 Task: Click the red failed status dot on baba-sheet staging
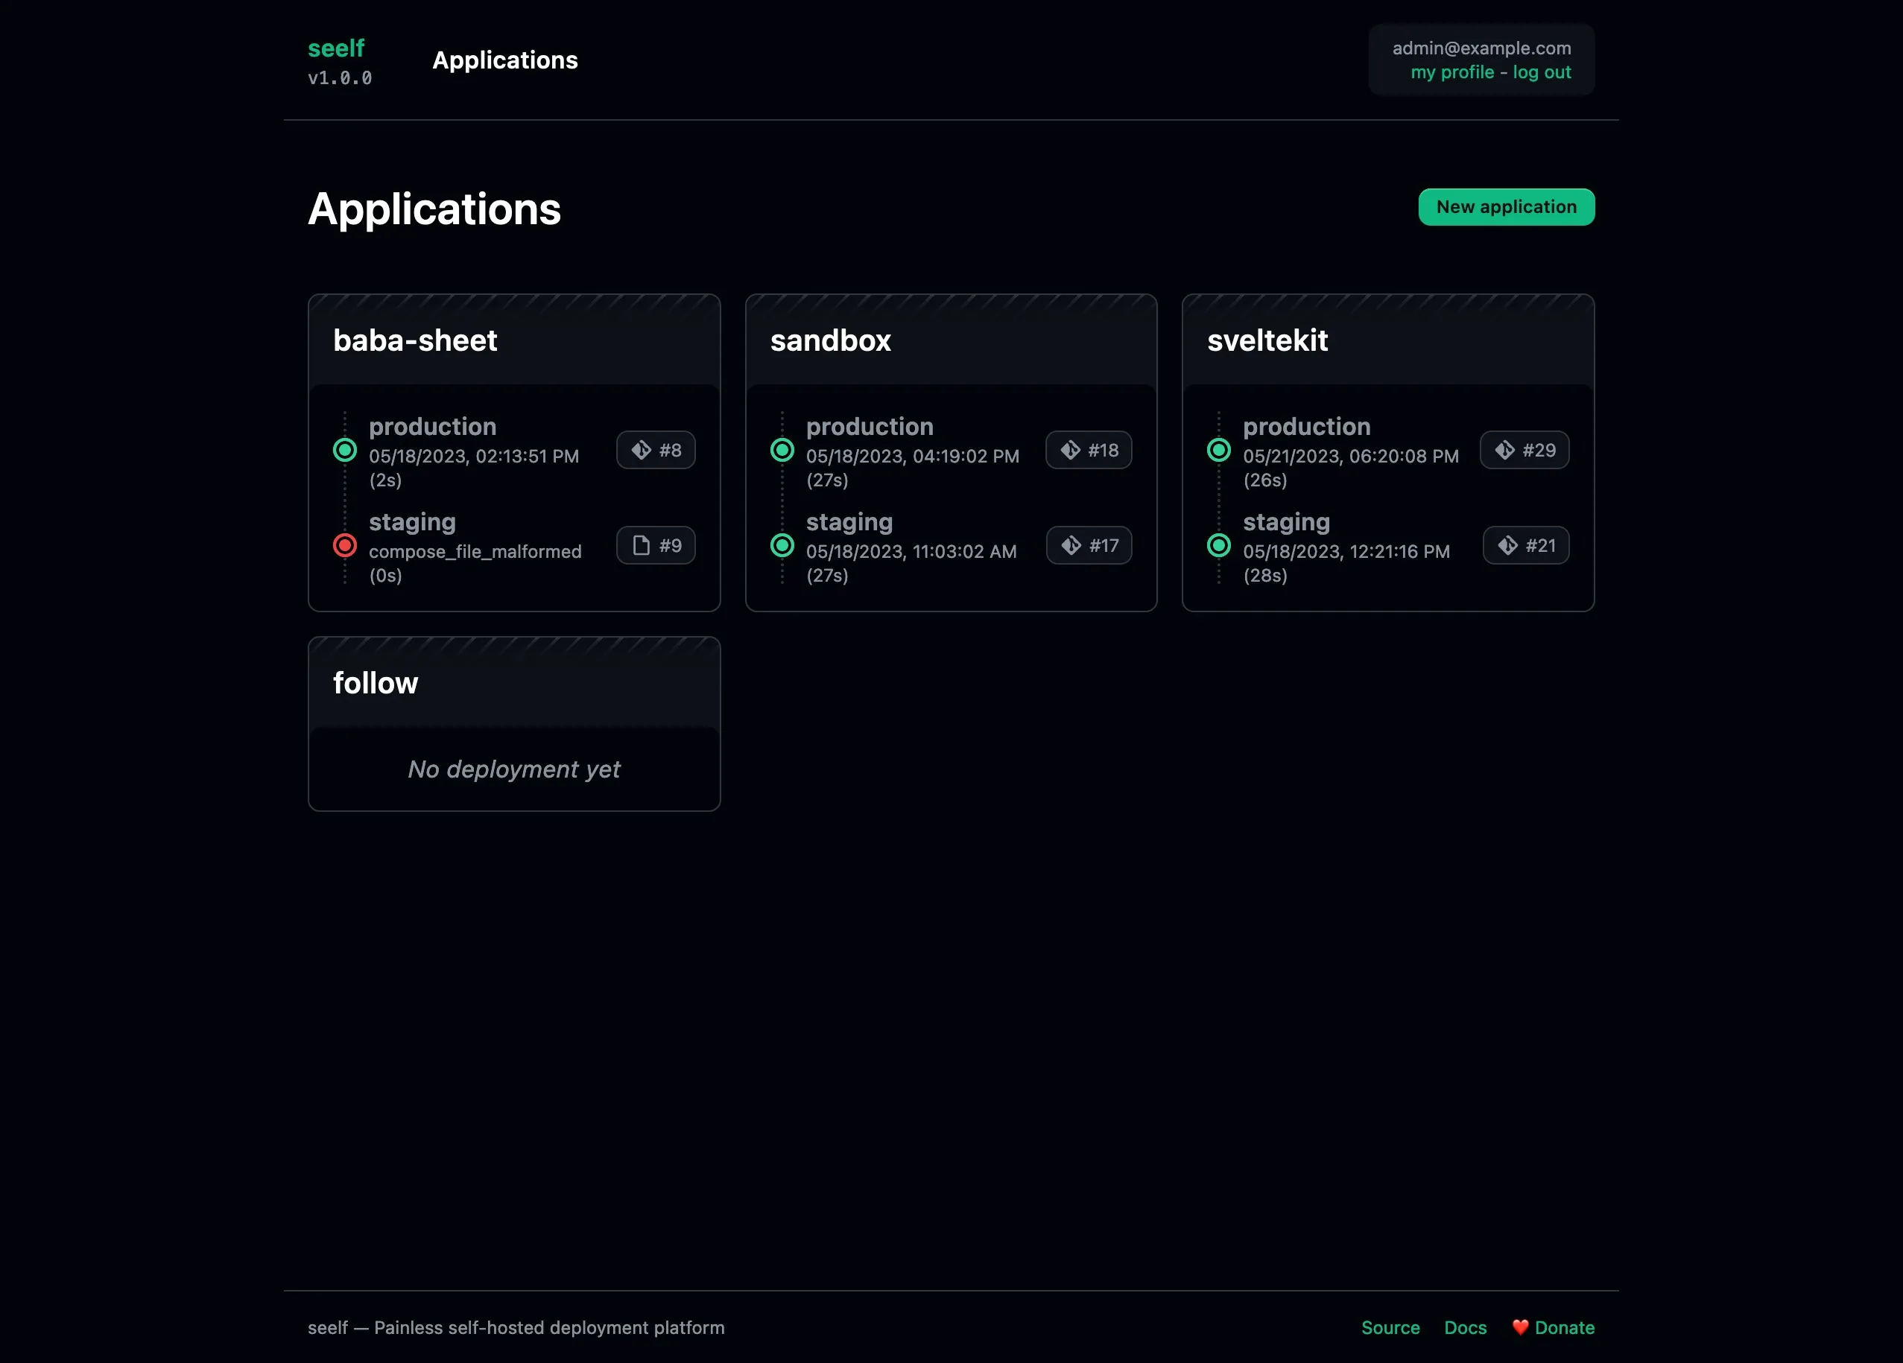[x=345, y=545]
